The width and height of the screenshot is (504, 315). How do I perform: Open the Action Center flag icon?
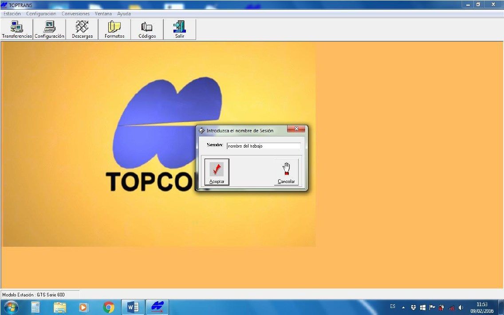coord(432,307)
